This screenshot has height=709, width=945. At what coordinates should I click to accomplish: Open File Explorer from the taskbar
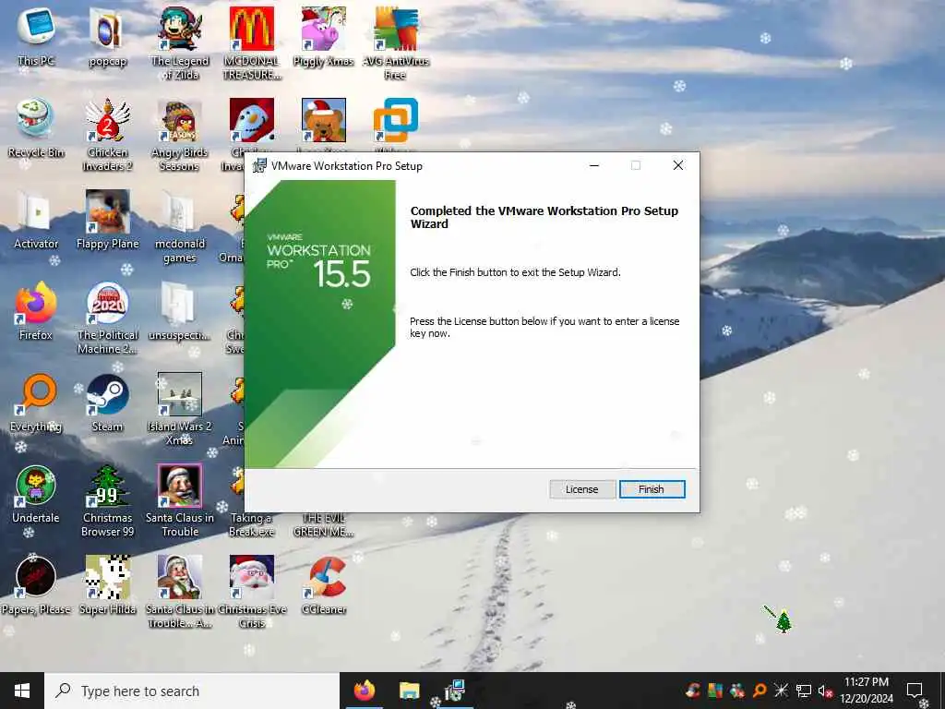(x=409, y=691)
